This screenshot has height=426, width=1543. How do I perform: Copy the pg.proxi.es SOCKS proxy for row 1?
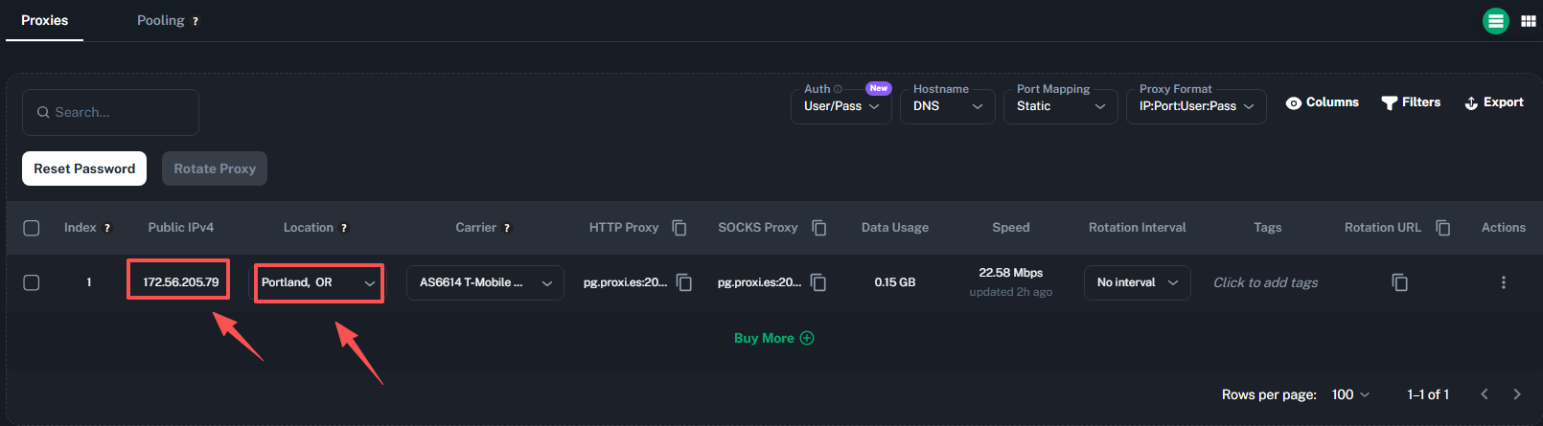pyautogui.click(x=818, y=282)
